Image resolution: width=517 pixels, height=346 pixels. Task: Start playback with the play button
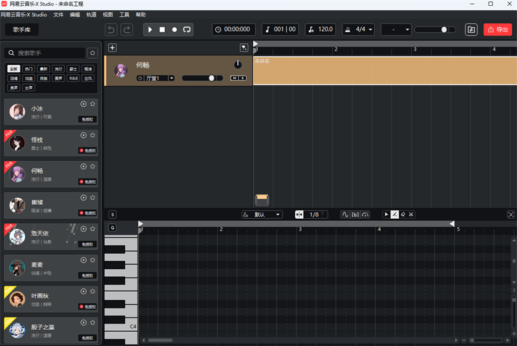click(151, 30)
